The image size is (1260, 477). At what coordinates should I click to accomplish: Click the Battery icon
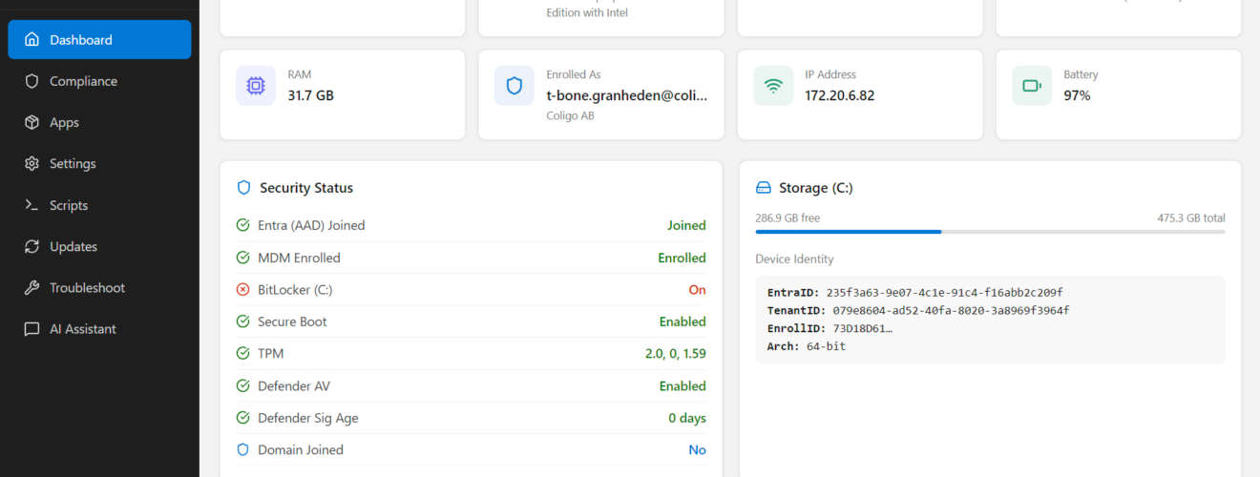pyautogui.click(x=1032, y=86)
